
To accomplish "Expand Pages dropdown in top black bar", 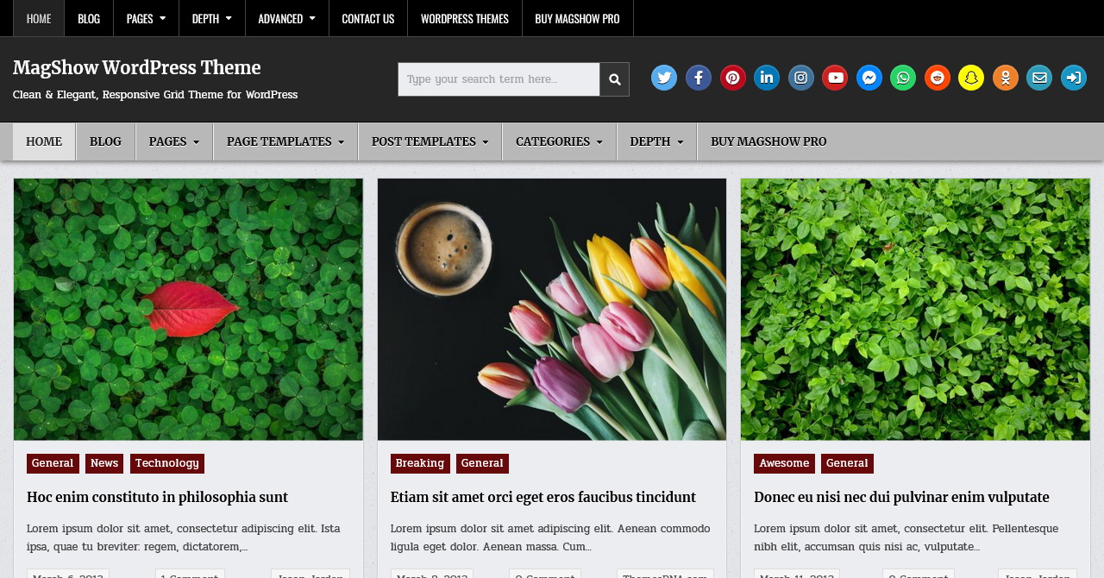I will pos(146,18).
